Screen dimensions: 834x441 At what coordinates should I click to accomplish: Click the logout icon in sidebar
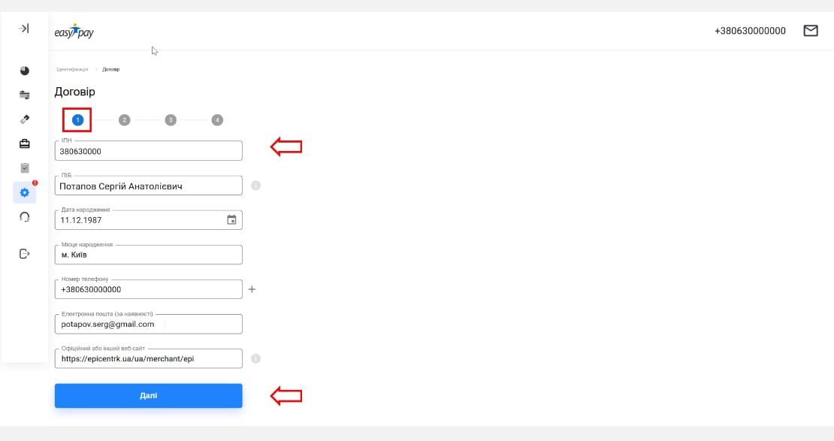(25, 254)
